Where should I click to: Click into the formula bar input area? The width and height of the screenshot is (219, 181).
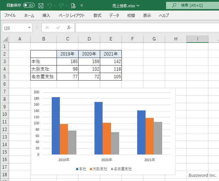[x=147, y=27]
